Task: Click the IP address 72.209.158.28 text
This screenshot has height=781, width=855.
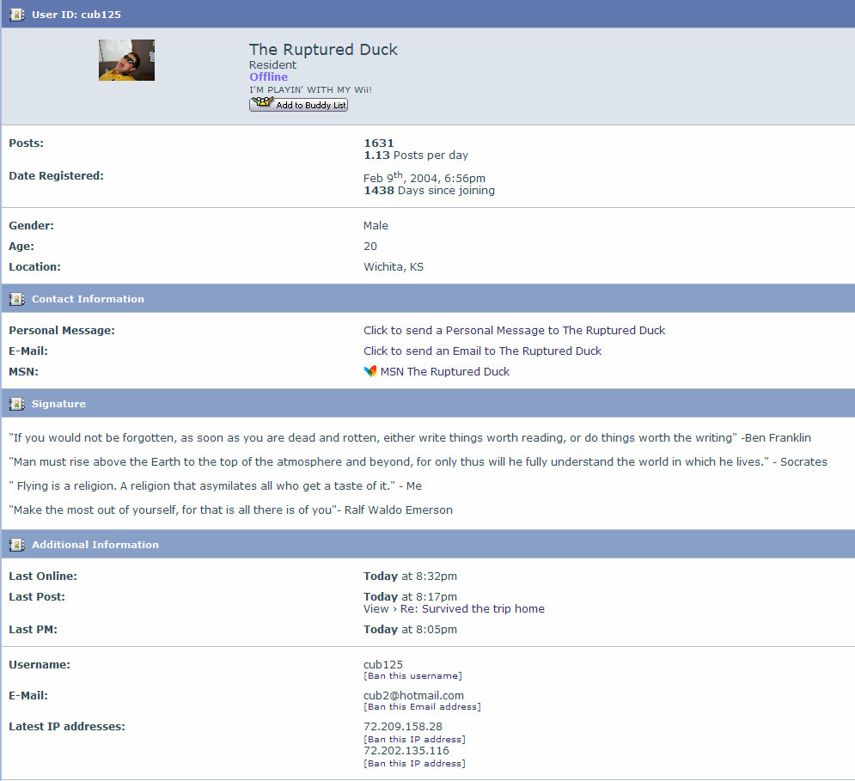Action: tap(402, 727)
